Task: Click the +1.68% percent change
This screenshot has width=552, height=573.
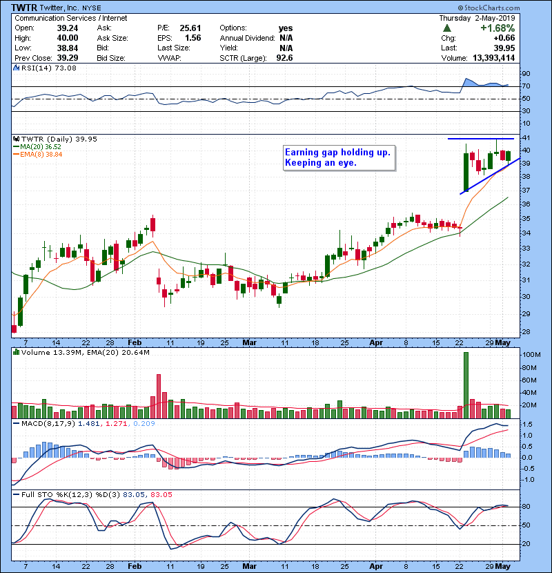Action: 497,28
